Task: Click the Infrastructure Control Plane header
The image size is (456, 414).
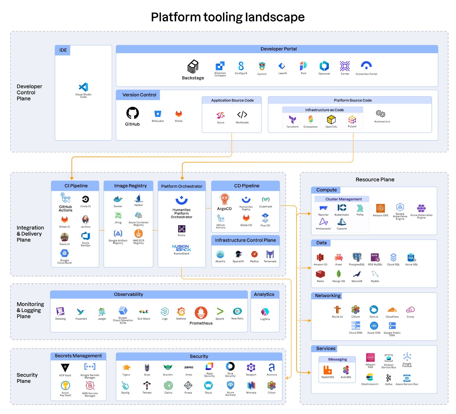Action: [x=245, y=240]
